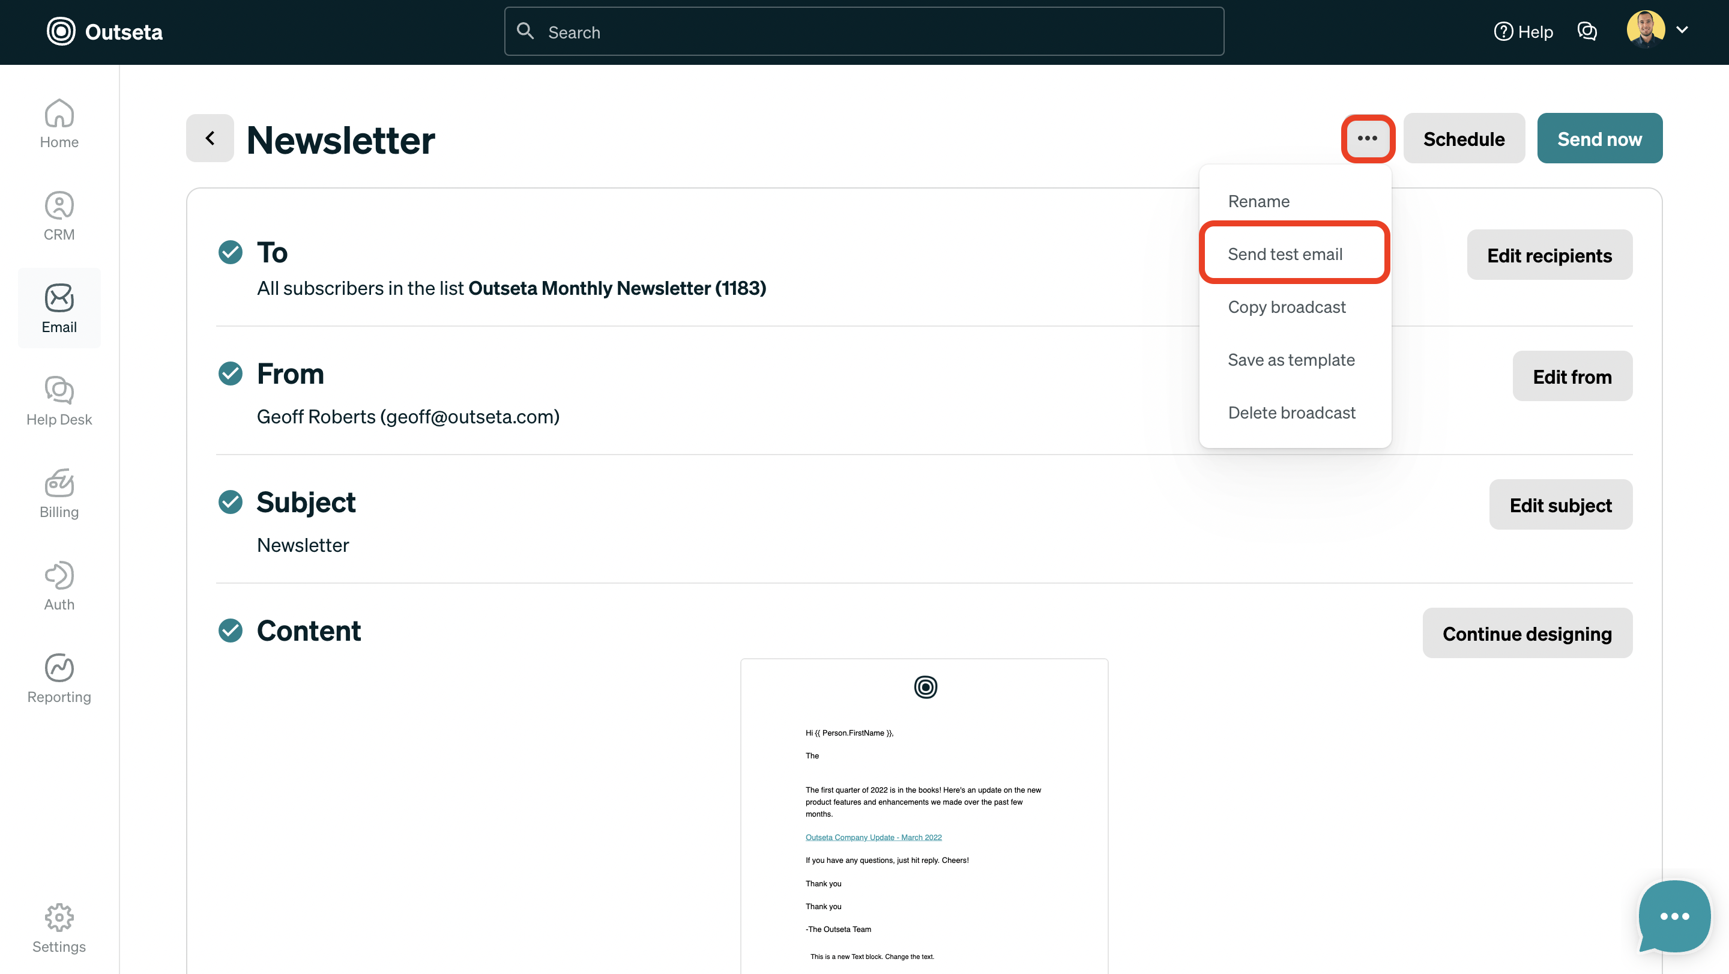Click the Edit from button
Image resolution: width=1729 pixels, height=974 pixels.
pos(1572,376)
